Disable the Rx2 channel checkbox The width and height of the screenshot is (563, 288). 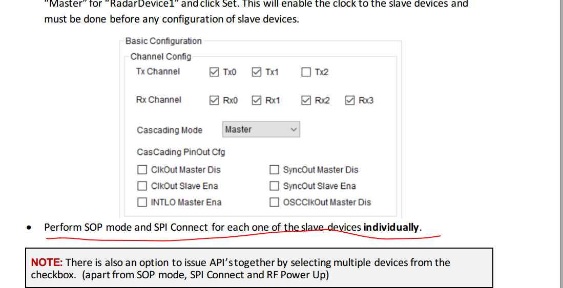pyautogui.click(x=306, y=100)
